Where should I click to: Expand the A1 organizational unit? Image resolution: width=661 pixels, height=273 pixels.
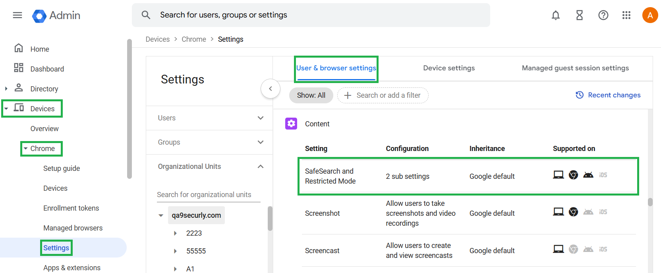[x=175, y=269]
